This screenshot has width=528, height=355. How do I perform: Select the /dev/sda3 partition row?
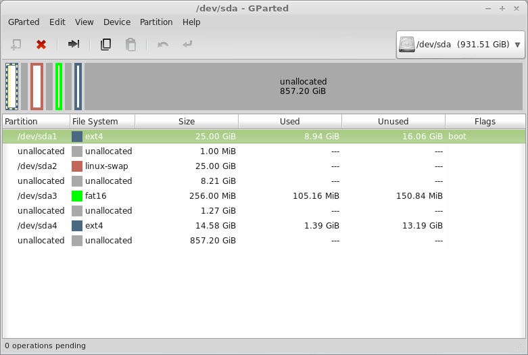264,195
